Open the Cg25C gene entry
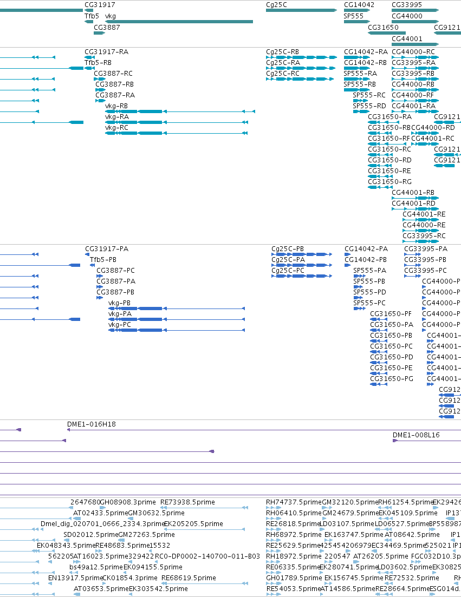The width and height of the screenshot is (461, 597). (x=276, y=4)
